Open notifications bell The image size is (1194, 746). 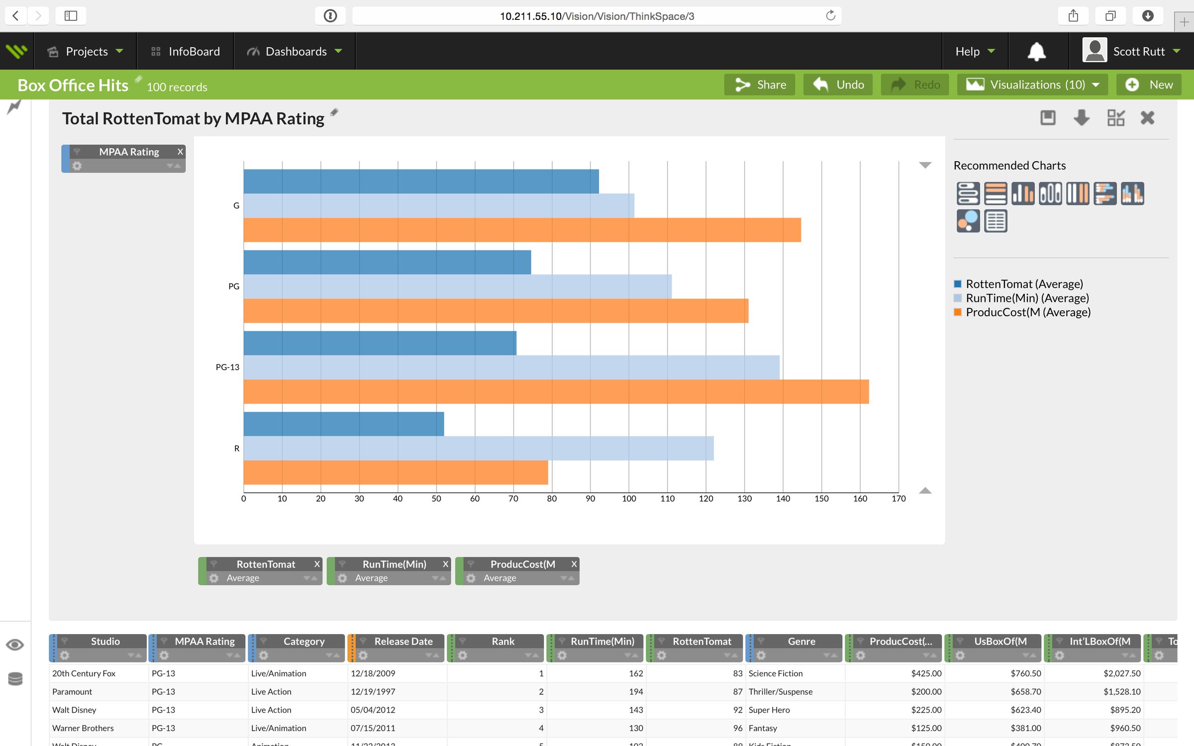point(1036,51)
